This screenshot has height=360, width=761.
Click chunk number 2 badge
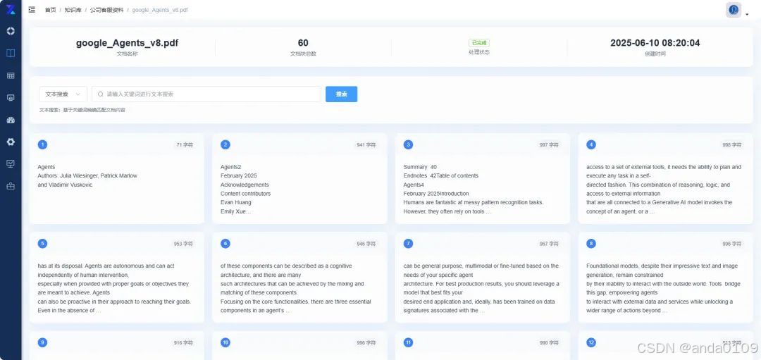click(225, 144)
